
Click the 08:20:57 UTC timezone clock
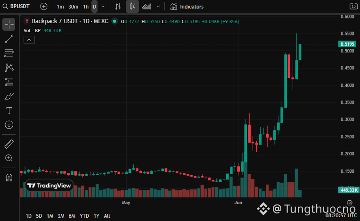[x=341, y=215]
